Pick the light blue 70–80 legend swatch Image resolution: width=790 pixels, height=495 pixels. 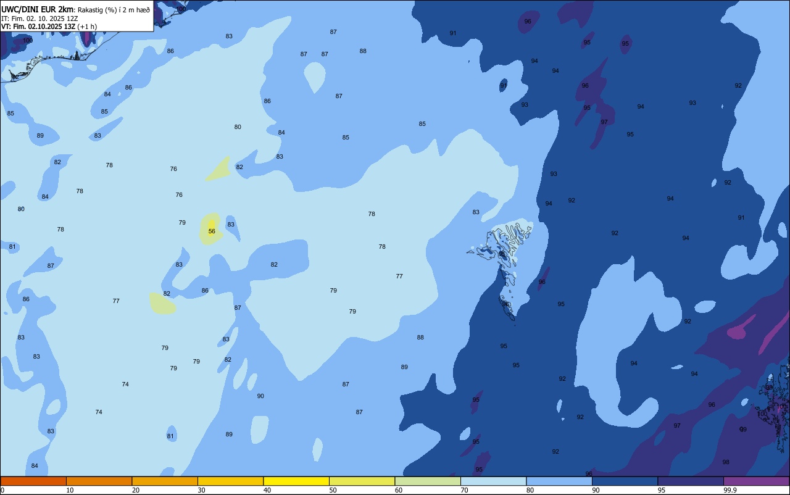coord(493,481)
